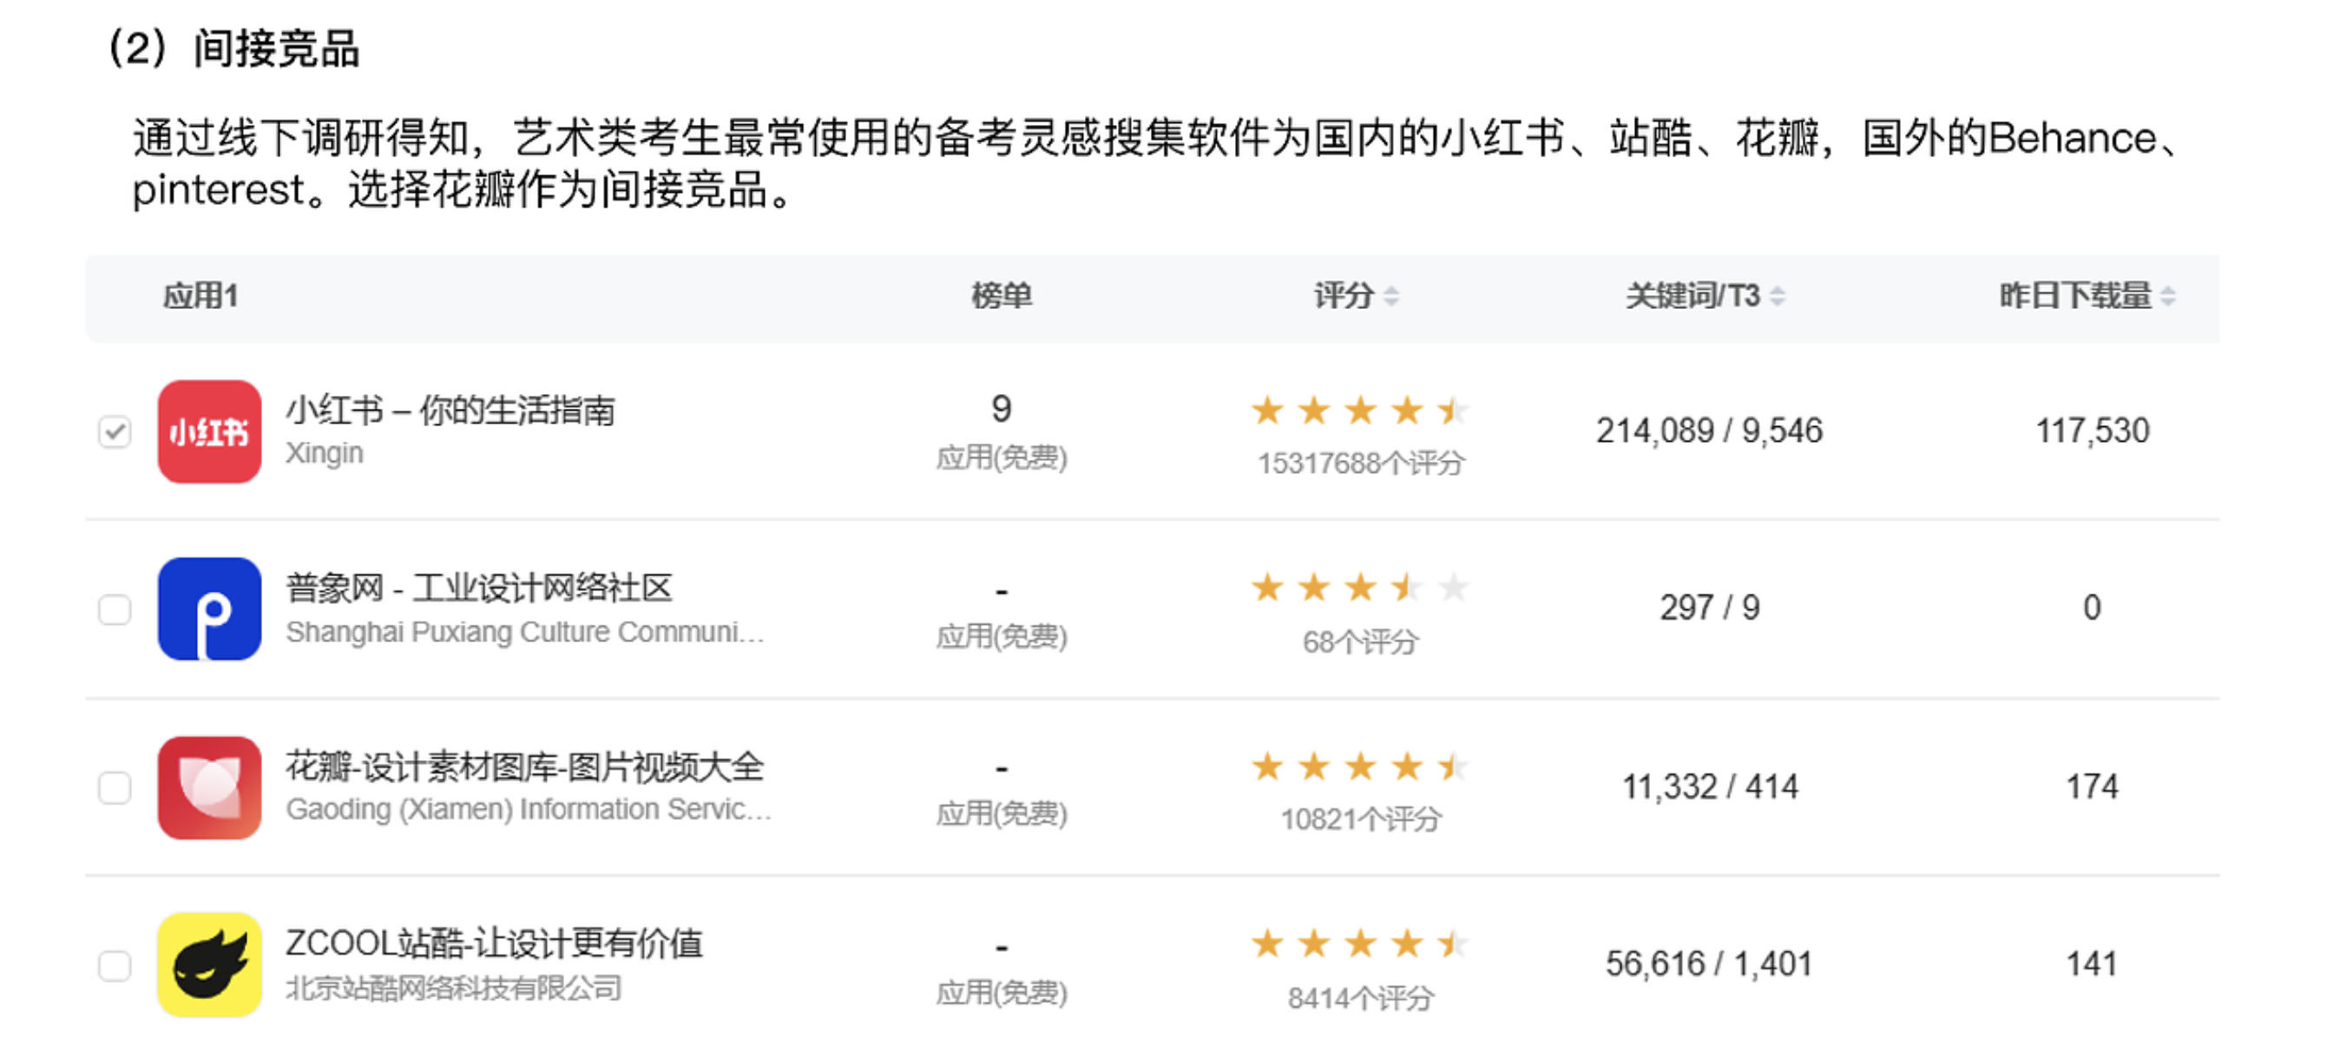Viewport: 2333px width, 1045px height.
Task: Click the 榜单 column header
Action: click(x=1001, y=296)
